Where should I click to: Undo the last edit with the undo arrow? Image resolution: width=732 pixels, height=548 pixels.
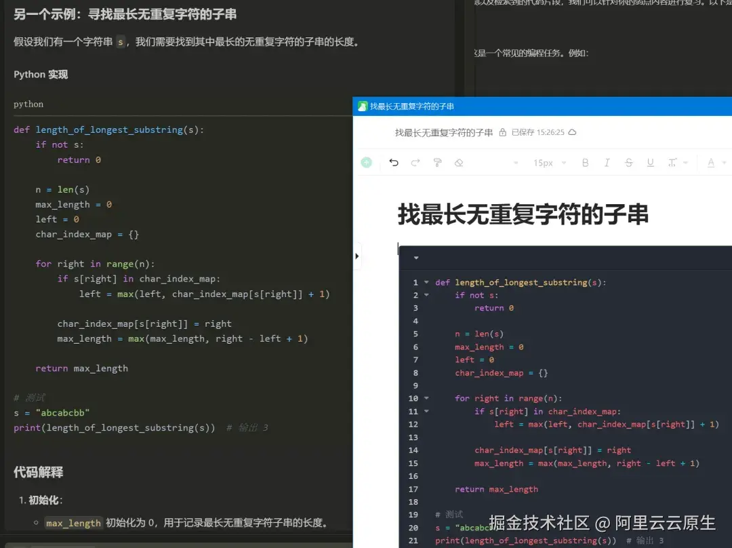click(x=394, y=163)
